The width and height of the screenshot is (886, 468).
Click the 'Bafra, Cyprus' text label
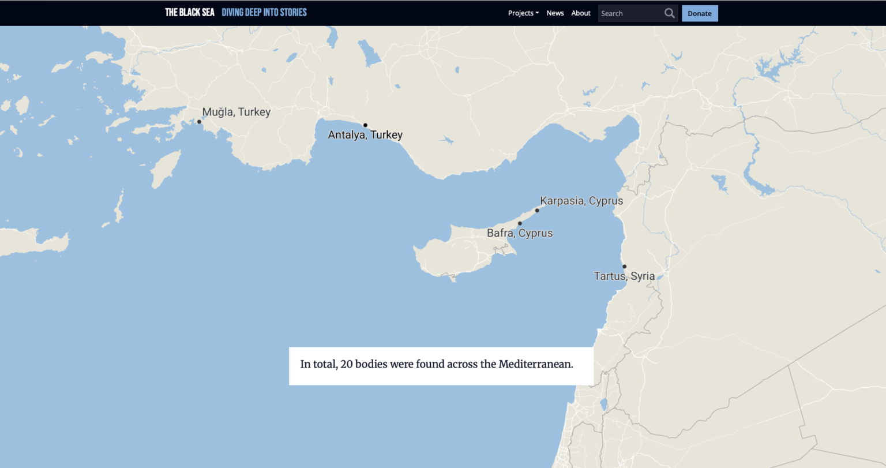point(520,233)
